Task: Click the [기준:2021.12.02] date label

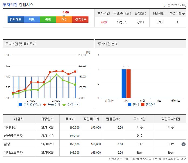Action: tap(175, 5)
